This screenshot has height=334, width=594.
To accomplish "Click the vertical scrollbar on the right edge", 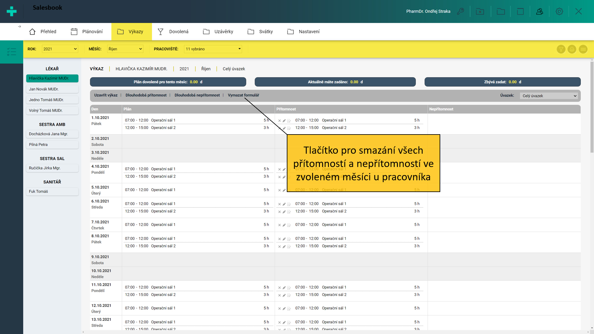I will (x=592, y=107).
